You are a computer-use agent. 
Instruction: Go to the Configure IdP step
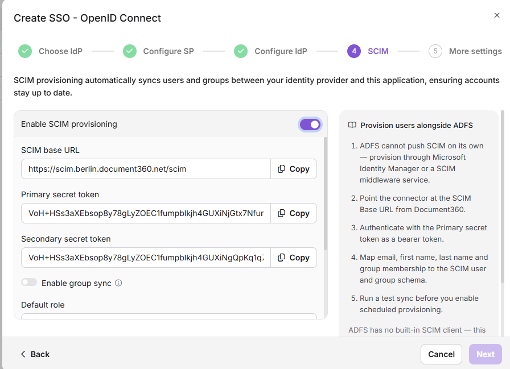point(281,51)
